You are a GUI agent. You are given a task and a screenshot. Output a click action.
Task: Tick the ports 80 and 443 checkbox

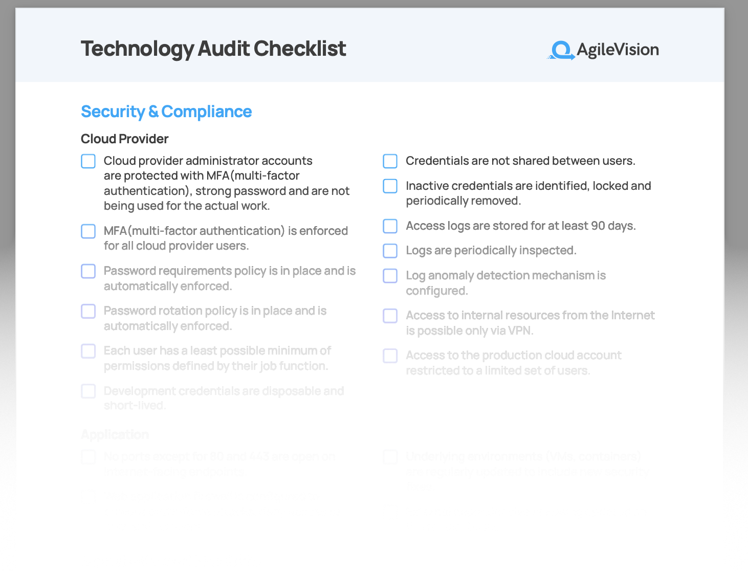pyautogui.click(x=89, y=457)
